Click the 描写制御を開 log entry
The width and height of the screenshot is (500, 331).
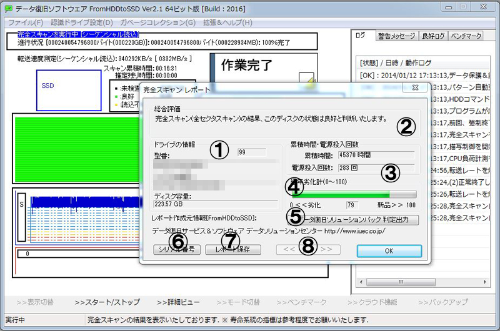pyautogui.click(x=460, y=147)
